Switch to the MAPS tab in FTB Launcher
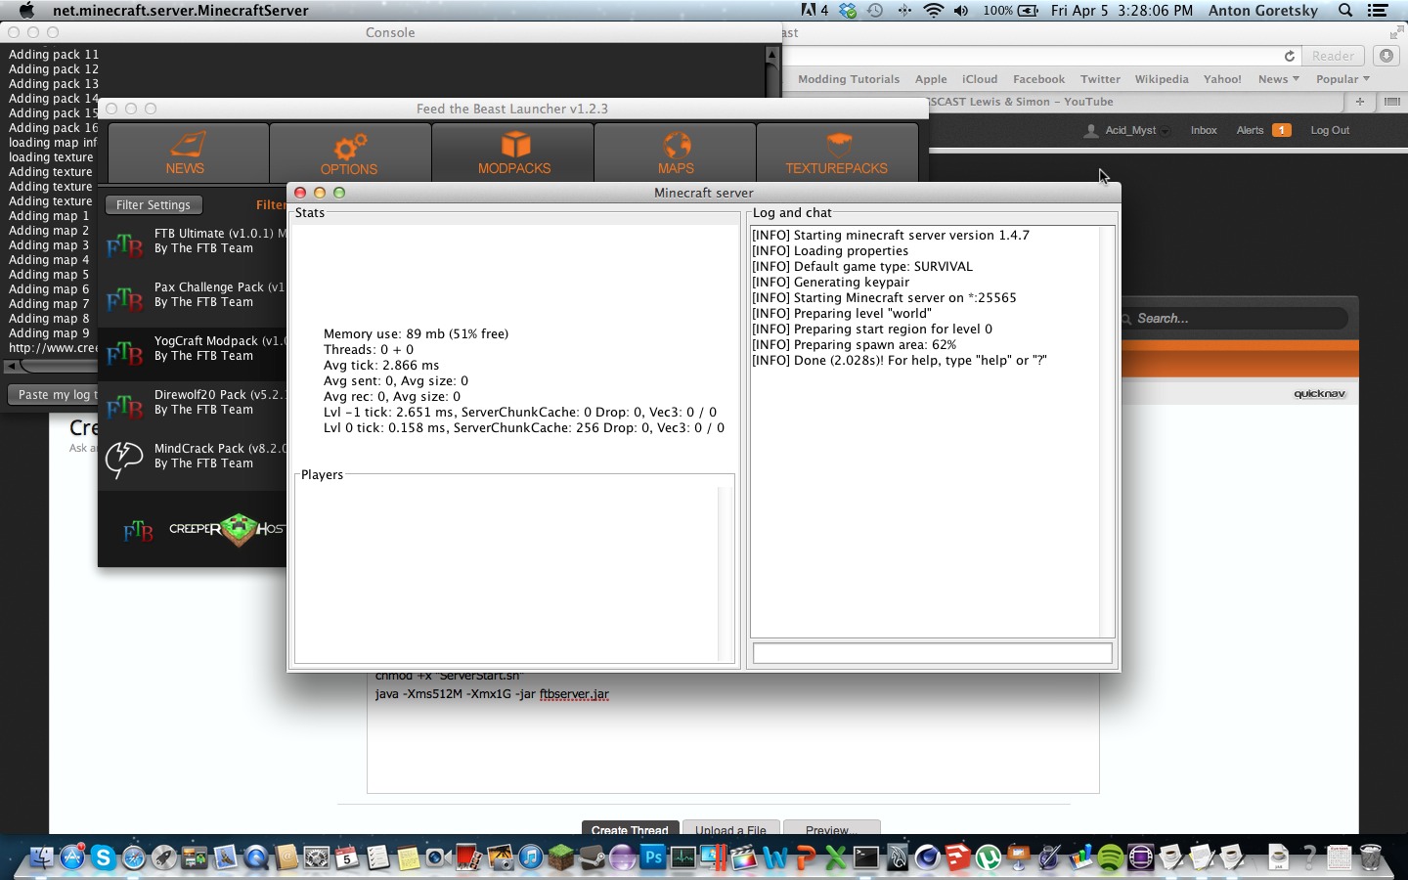The width and height of the screenshot is (1408, 880). pyautogui.click(x=676, y=153)
